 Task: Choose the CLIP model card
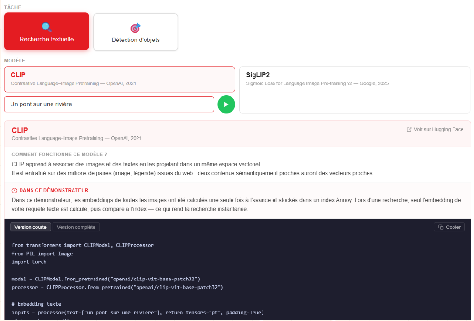120,79
